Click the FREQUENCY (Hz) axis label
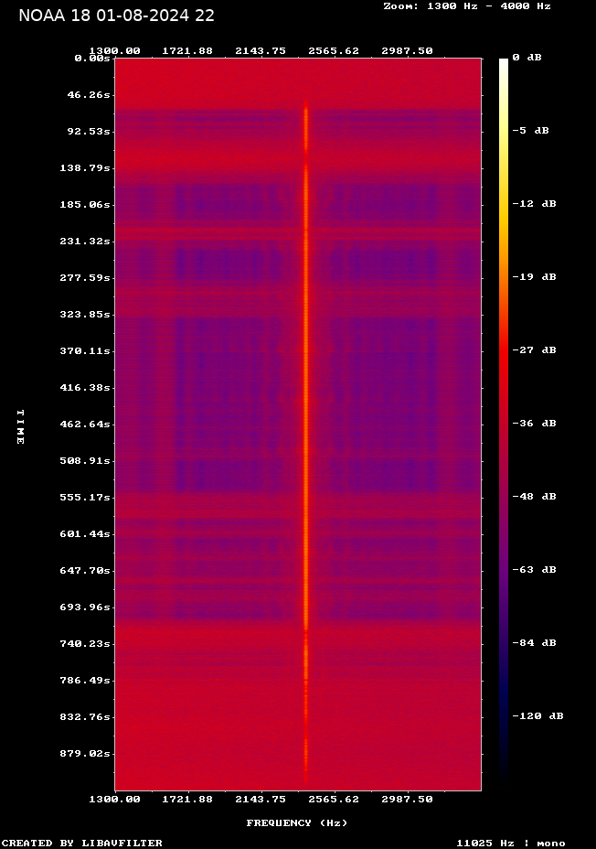The width and height of the screenshot is (596, 849). pyautogui.click(x=297, y=822)
